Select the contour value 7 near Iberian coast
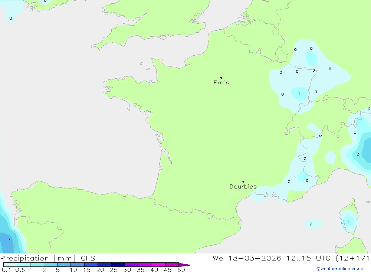 point(9,239)
